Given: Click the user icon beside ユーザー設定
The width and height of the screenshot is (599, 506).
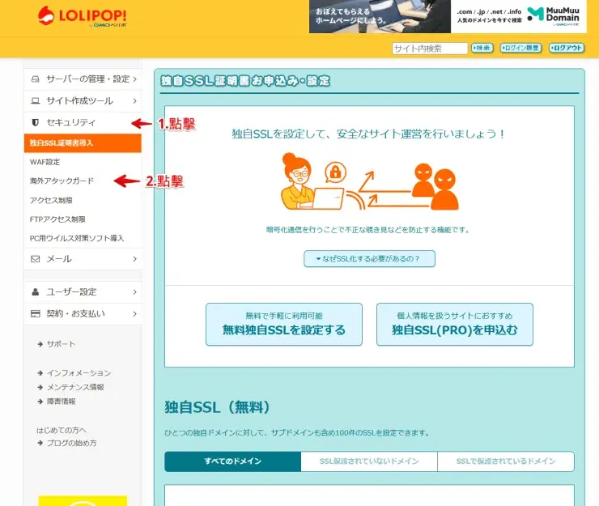Looking at the screenshot, I should tap(35, 292).
